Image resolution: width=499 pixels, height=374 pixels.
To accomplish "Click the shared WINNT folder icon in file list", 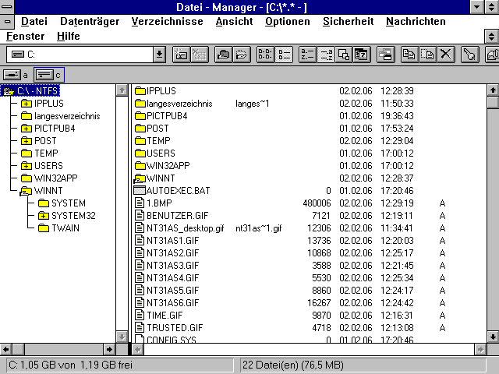I will (140, 178).
